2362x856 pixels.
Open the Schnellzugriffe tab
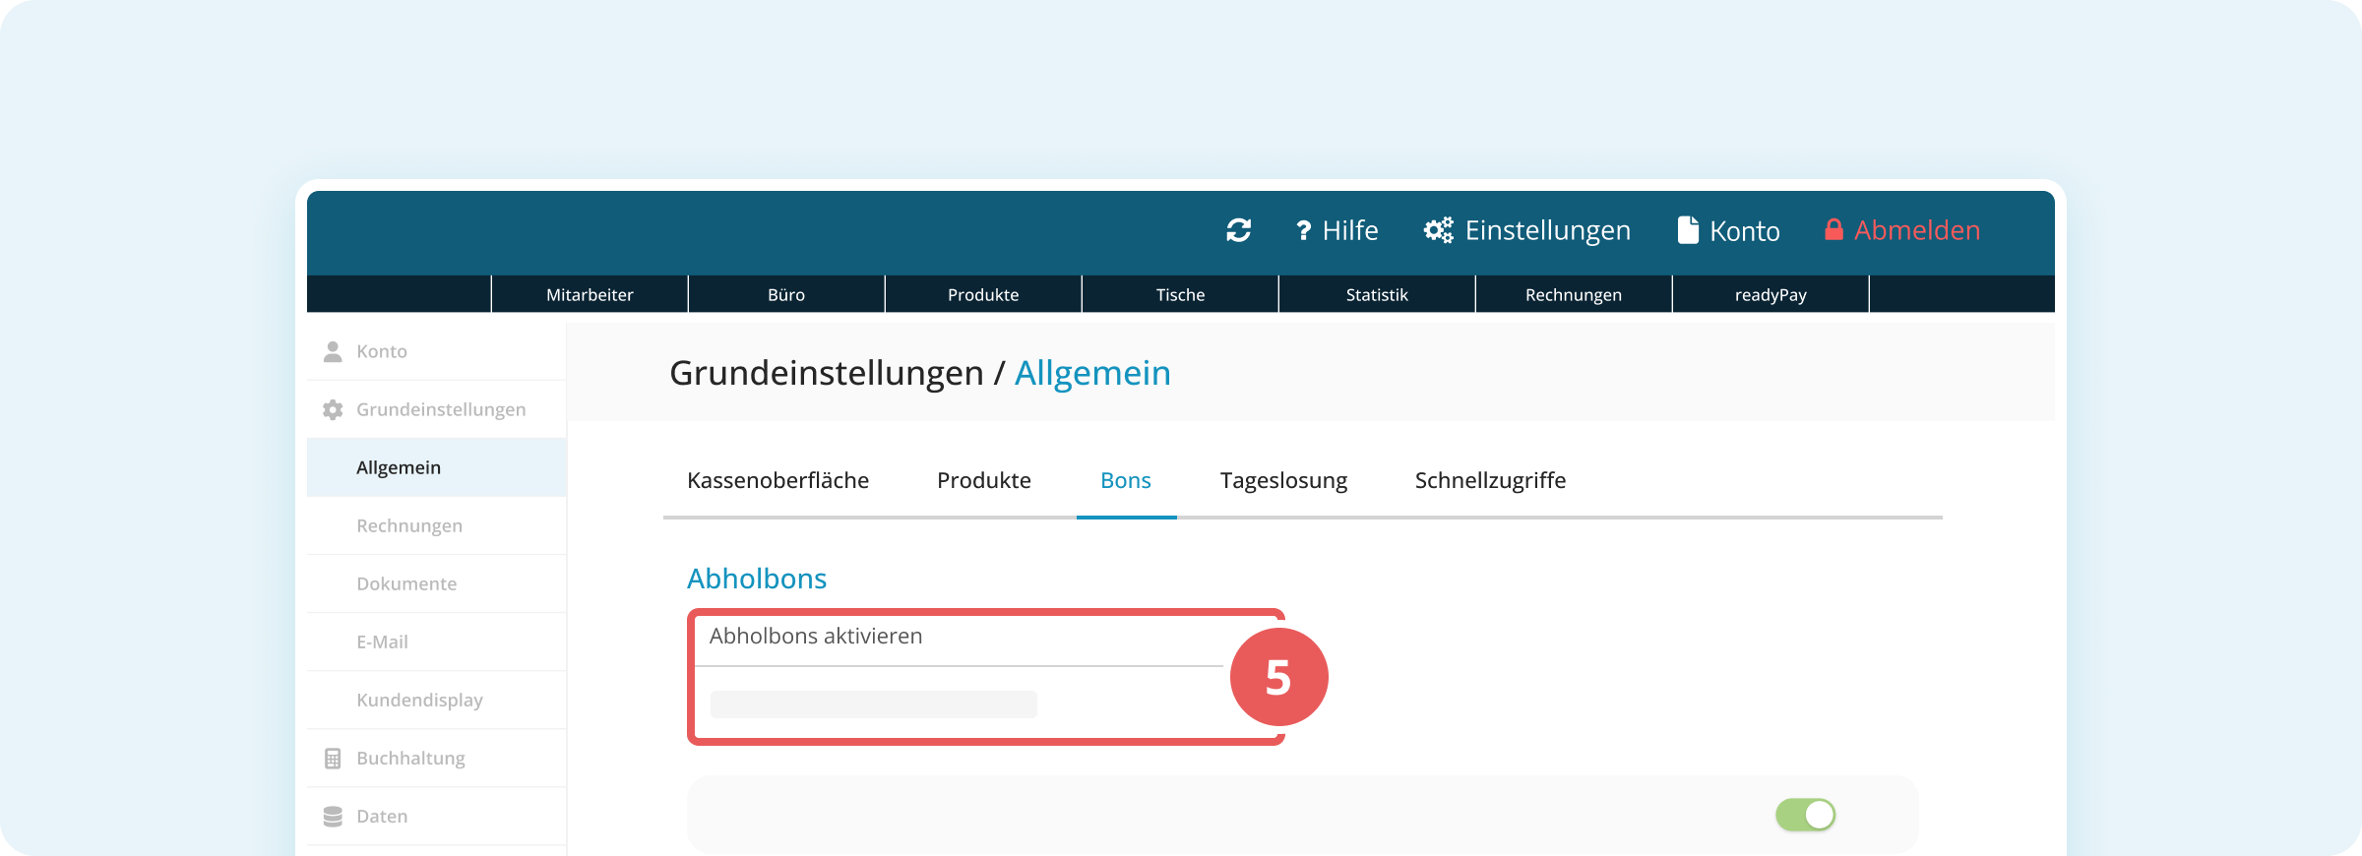(1490, 480)
